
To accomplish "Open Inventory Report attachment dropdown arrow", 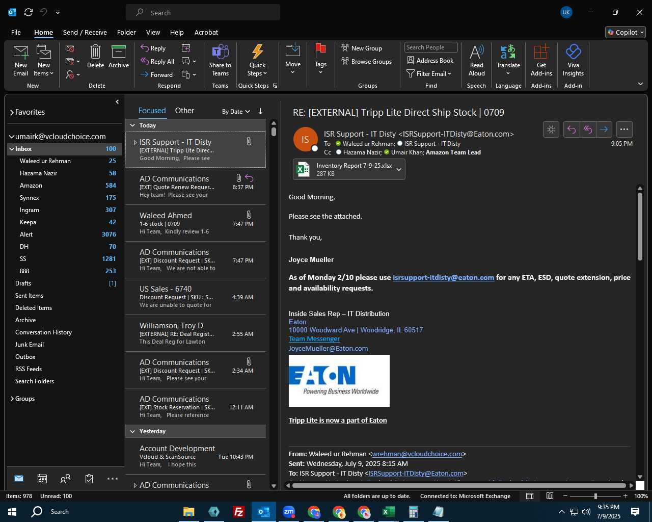I will 399,170.
